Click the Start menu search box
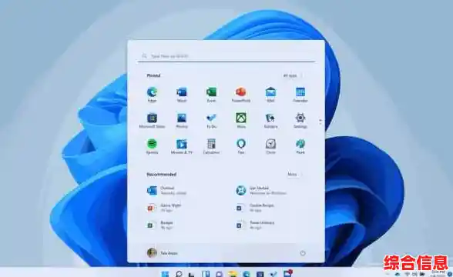 pyautogui.click(x=226, y=56)
